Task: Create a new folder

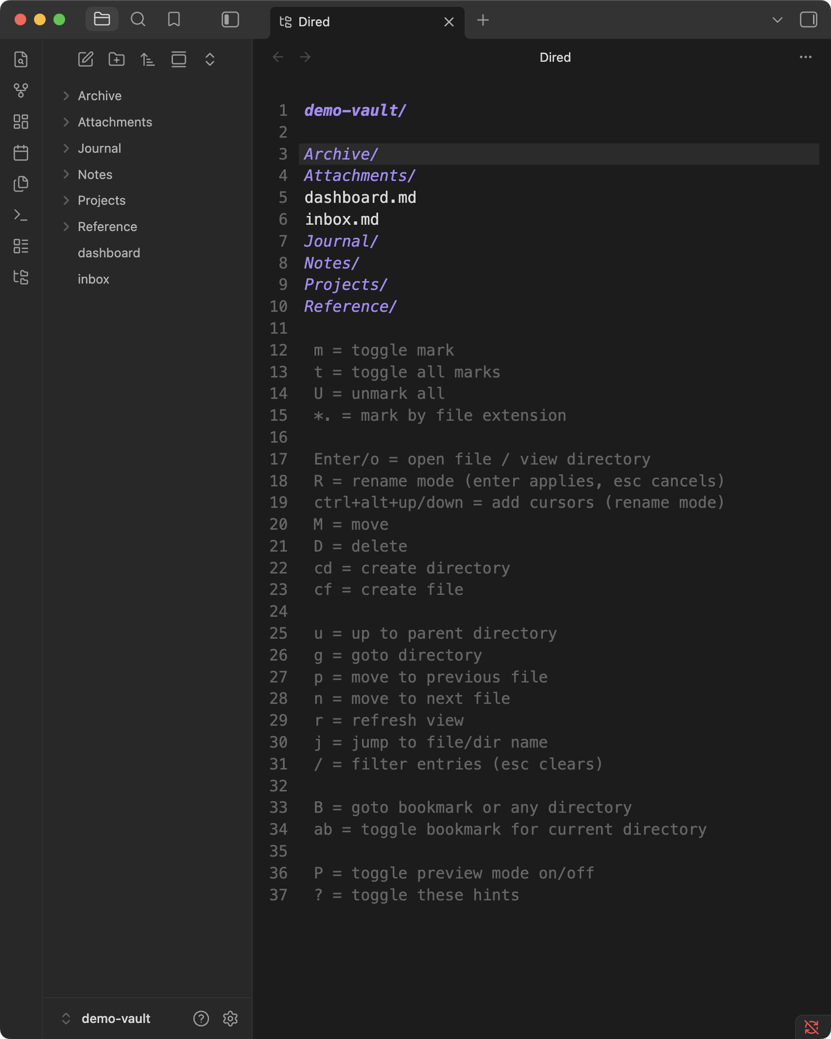Action: point(117,59)
